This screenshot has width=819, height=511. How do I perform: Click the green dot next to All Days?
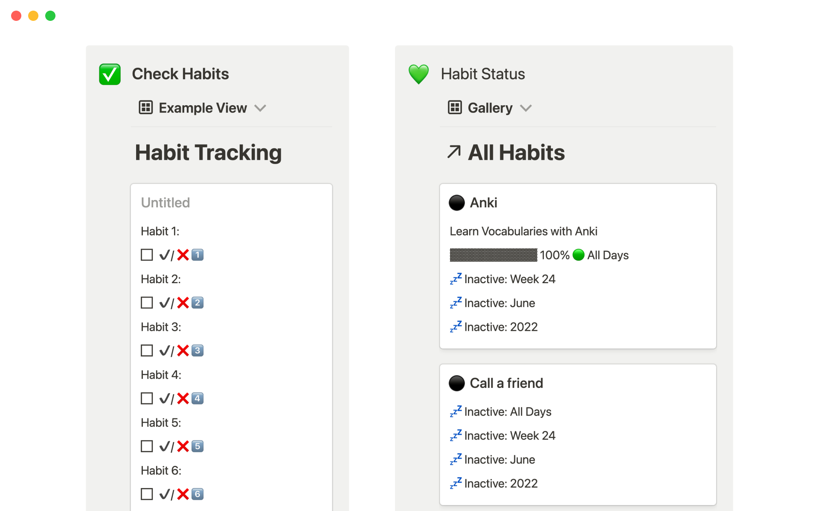578,255
